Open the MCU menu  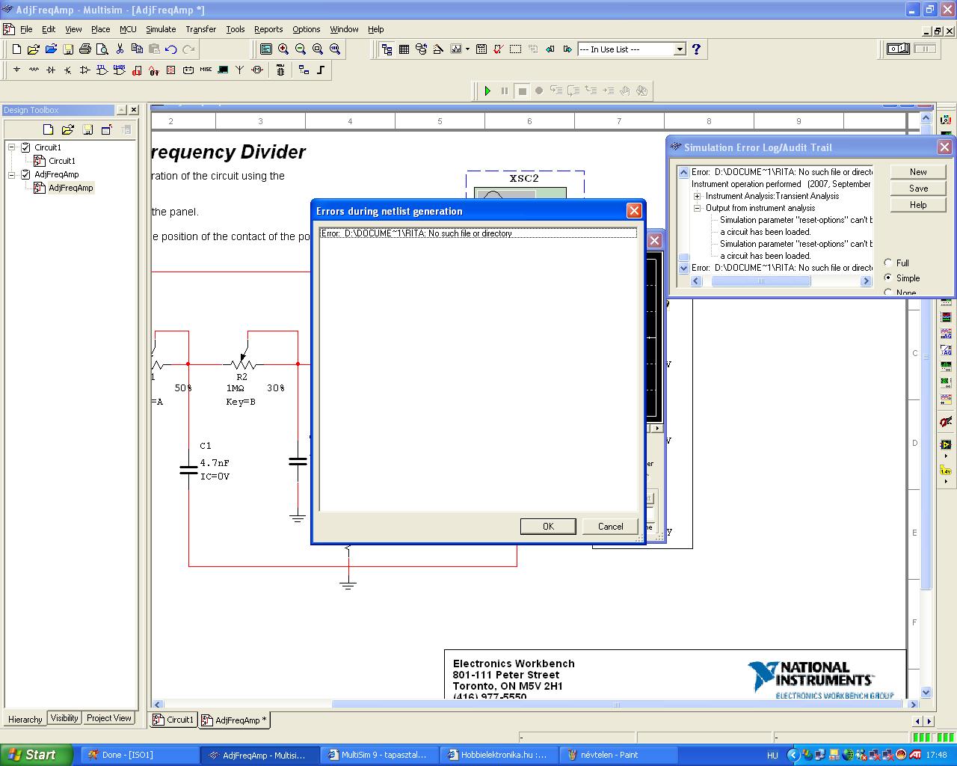(x=128, y=29)
